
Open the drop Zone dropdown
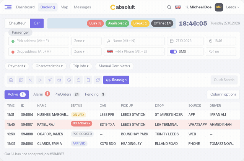point(86,52)
